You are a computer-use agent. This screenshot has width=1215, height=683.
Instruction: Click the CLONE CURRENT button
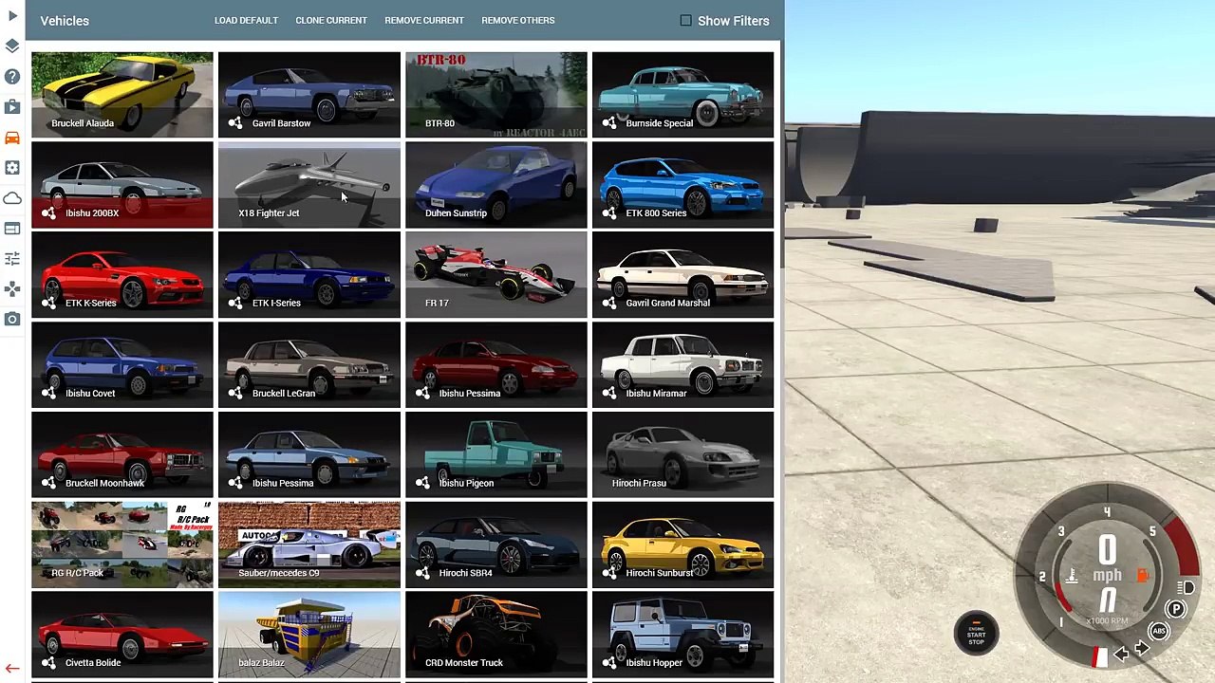tap(331, 20)
